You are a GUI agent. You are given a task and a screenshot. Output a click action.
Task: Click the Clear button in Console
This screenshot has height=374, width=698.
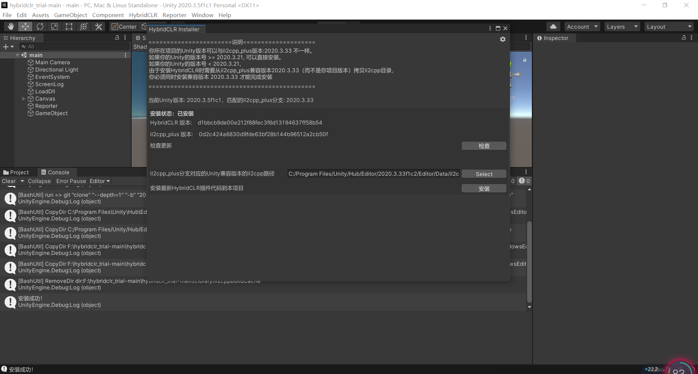pos(9,181)
